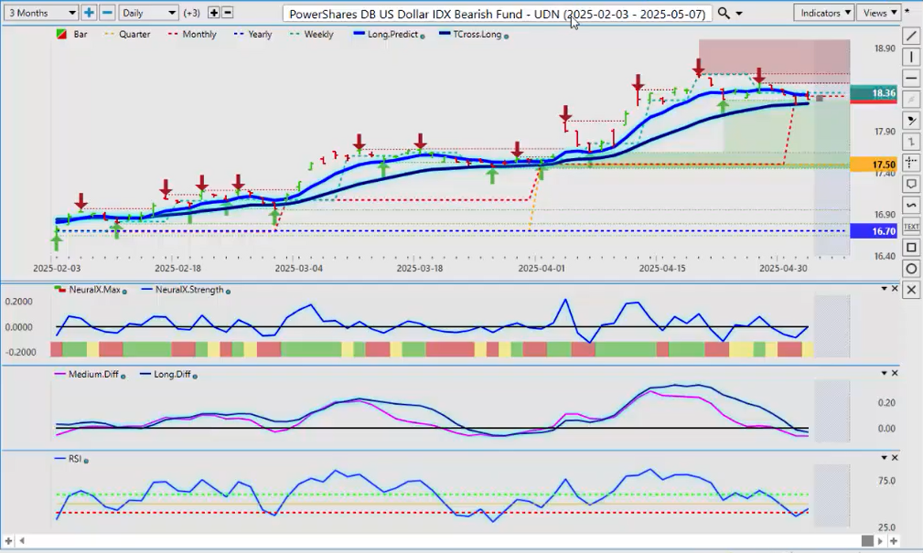Toggle the NeuralX.Max legend entry

(x=90, y=290)
